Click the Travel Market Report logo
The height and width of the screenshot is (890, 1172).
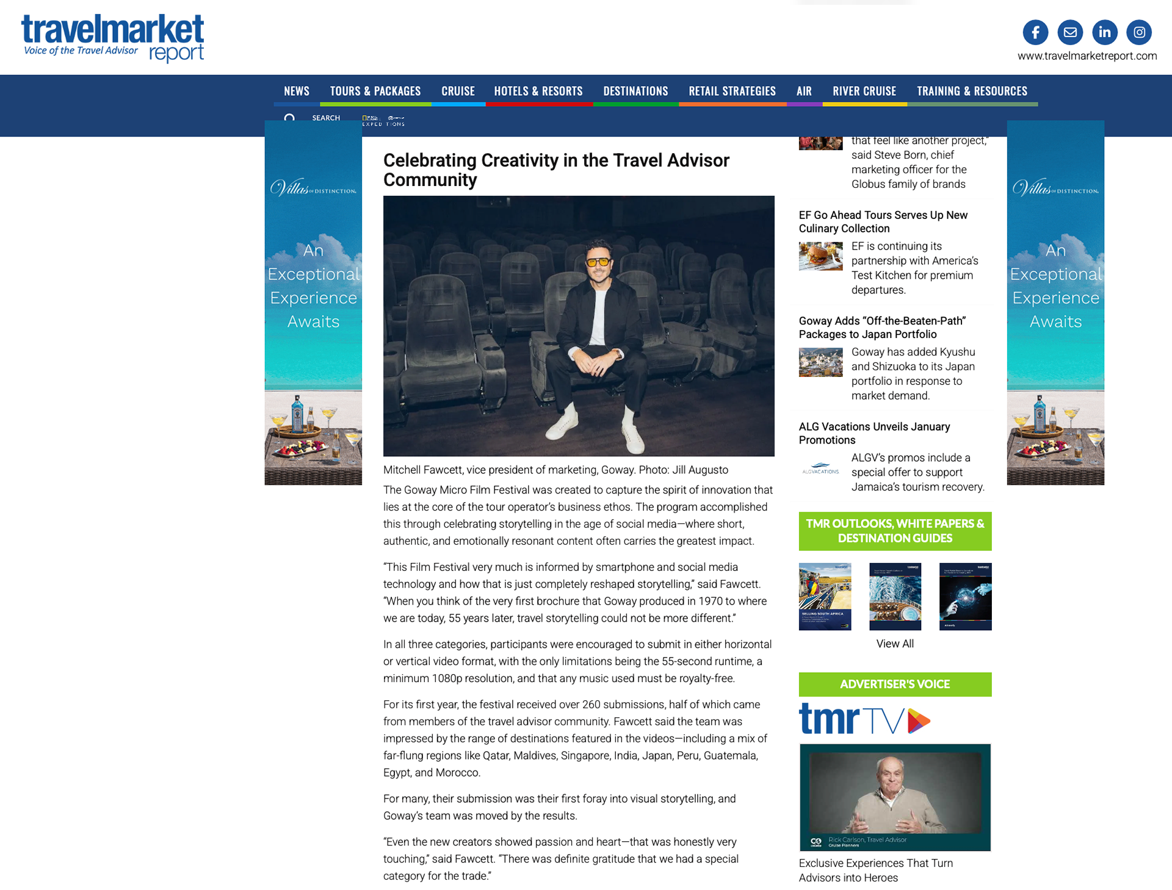[x=113, y=38]
